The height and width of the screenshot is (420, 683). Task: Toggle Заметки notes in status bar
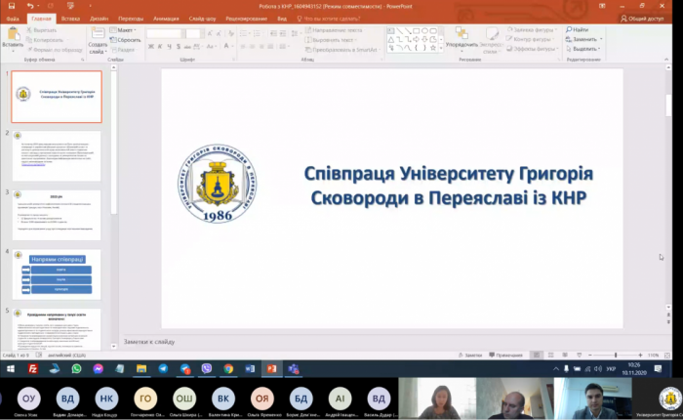click(x=470, y=356)
